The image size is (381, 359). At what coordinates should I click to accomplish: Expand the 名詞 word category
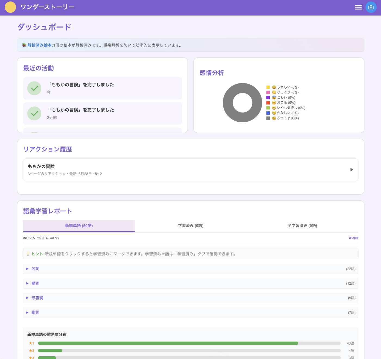pos(190,269)
